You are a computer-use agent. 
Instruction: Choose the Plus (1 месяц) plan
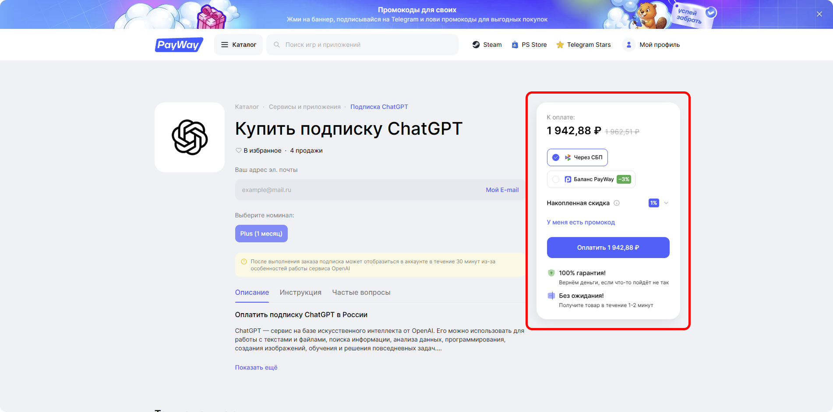(261, 234)
